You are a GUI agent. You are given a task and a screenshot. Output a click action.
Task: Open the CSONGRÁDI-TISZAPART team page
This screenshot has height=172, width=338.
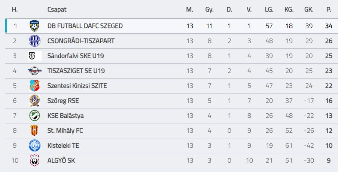[81, 41]
